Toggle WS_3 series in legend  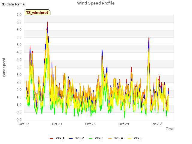(x=96, y=138)
